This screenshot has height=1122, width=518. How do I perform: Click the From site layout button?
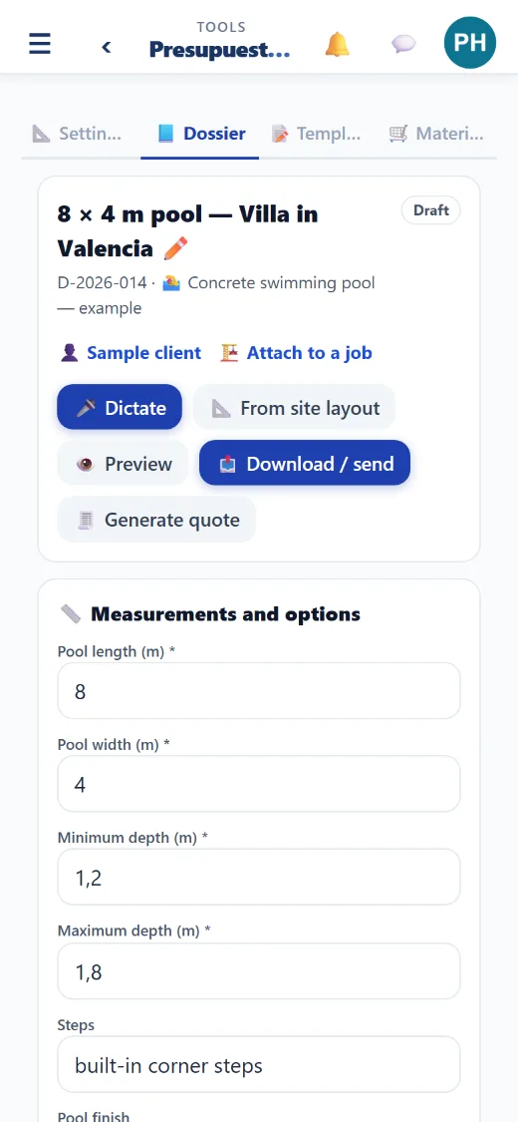click(295, 407)
